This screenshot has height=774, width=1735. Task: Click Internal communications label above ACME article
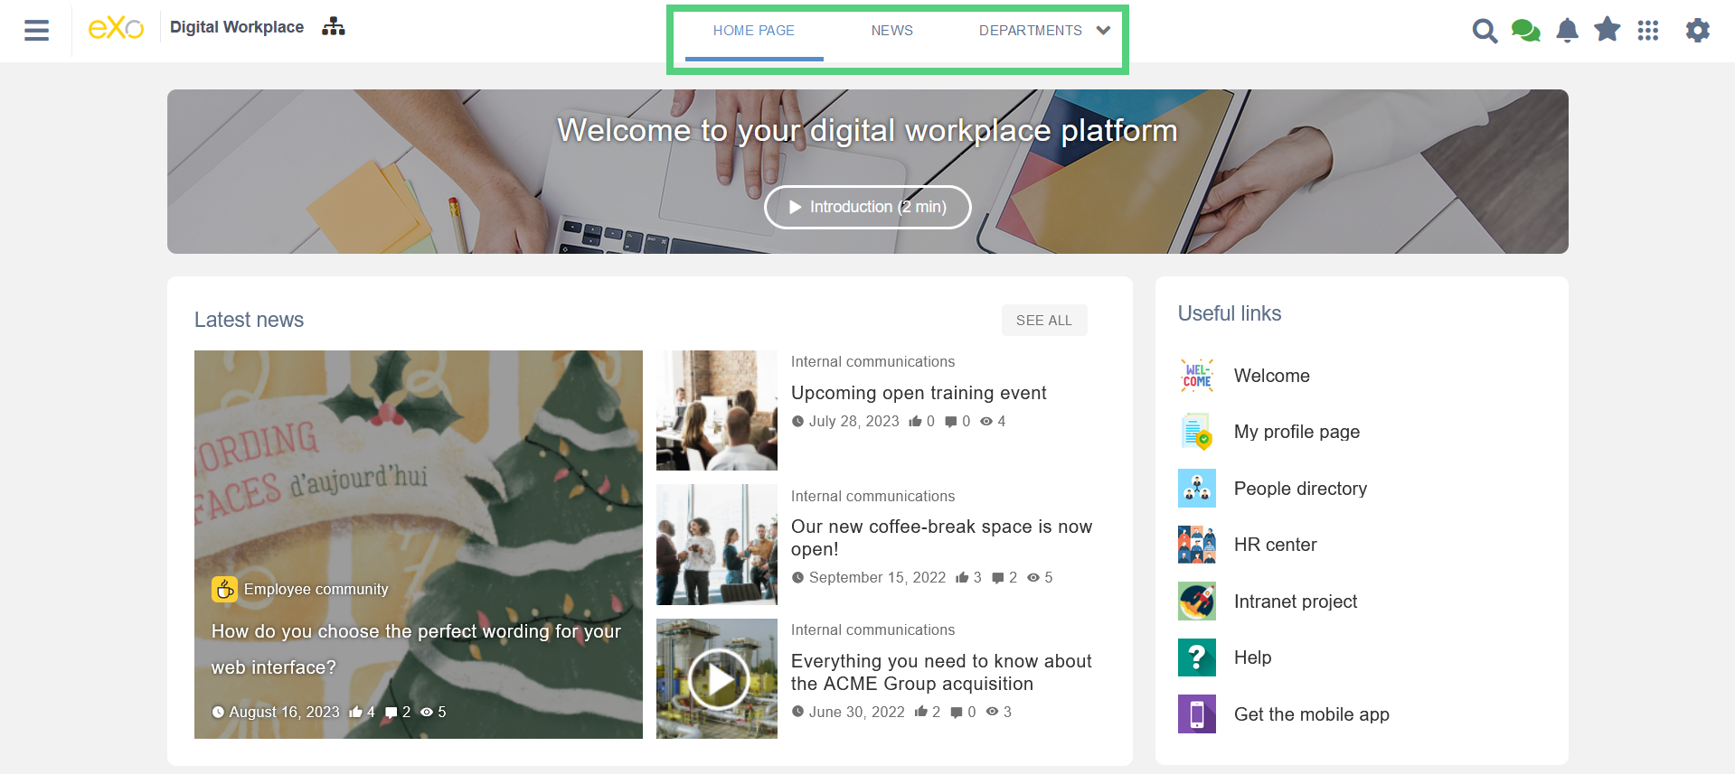(x=872, y=629)
